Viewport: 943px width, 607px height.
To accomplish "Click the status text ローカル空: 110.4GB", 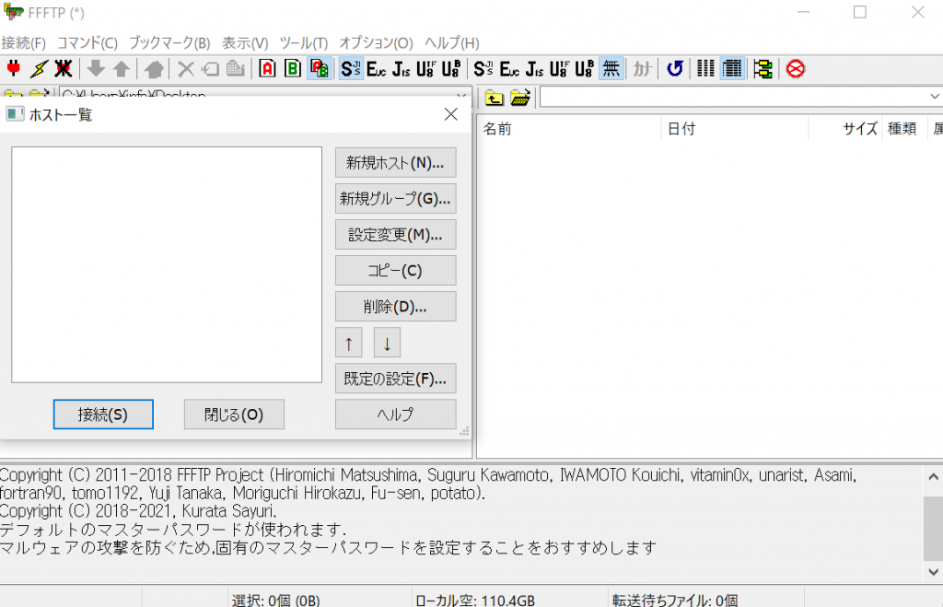I will pyautogui.click(x=475, y=601).
